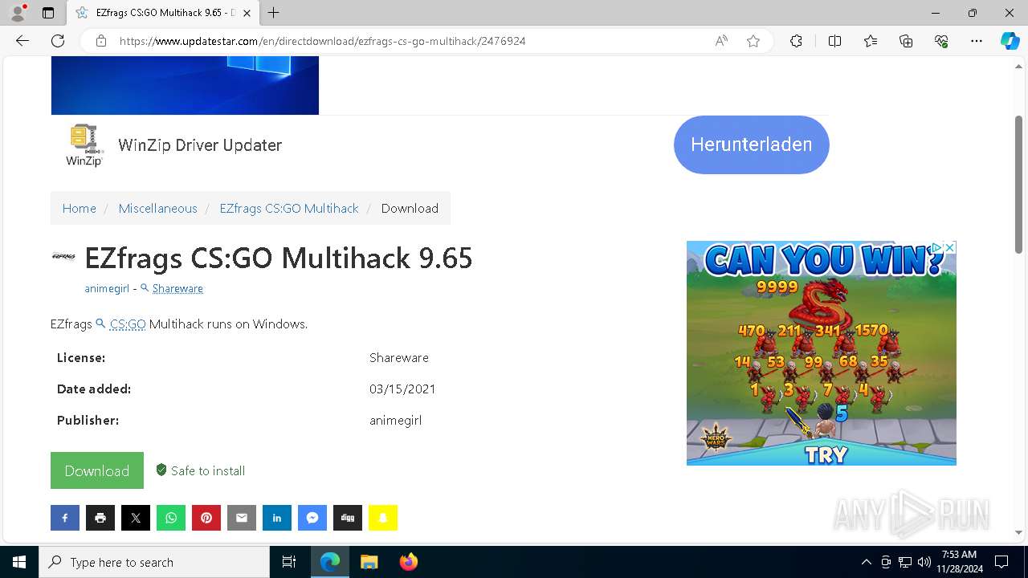Go back to previous page
The height and width of the screenshot is (578, 1028).
[22, 41]
